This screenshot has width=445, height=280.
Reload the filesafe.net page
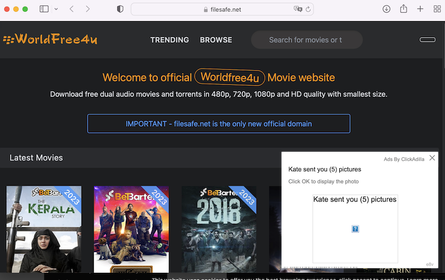308,9
